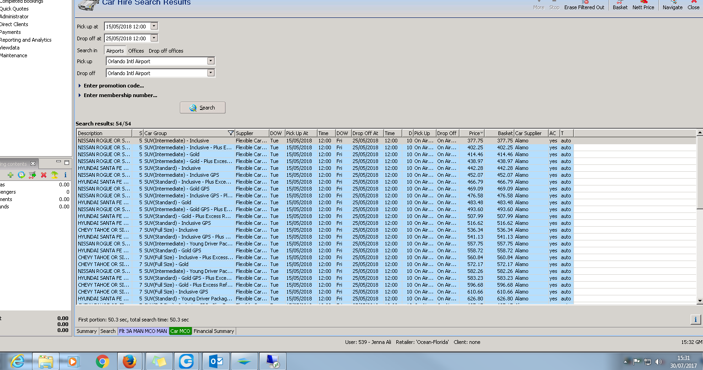
Task: Open Direct Clients in the left menu
Action: point(14,24)
